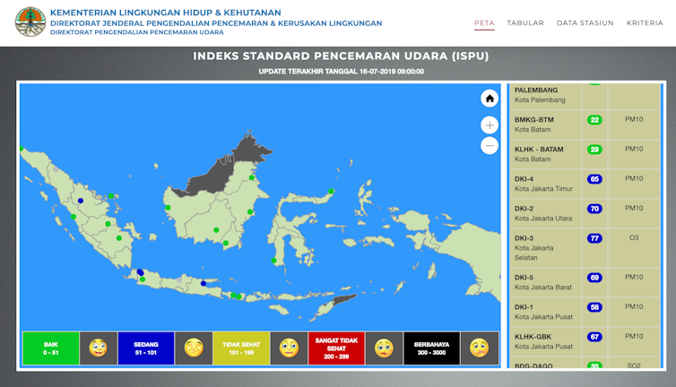Click the map home reset button
This screenshot has width=676, height=387.
pos(489,99)
